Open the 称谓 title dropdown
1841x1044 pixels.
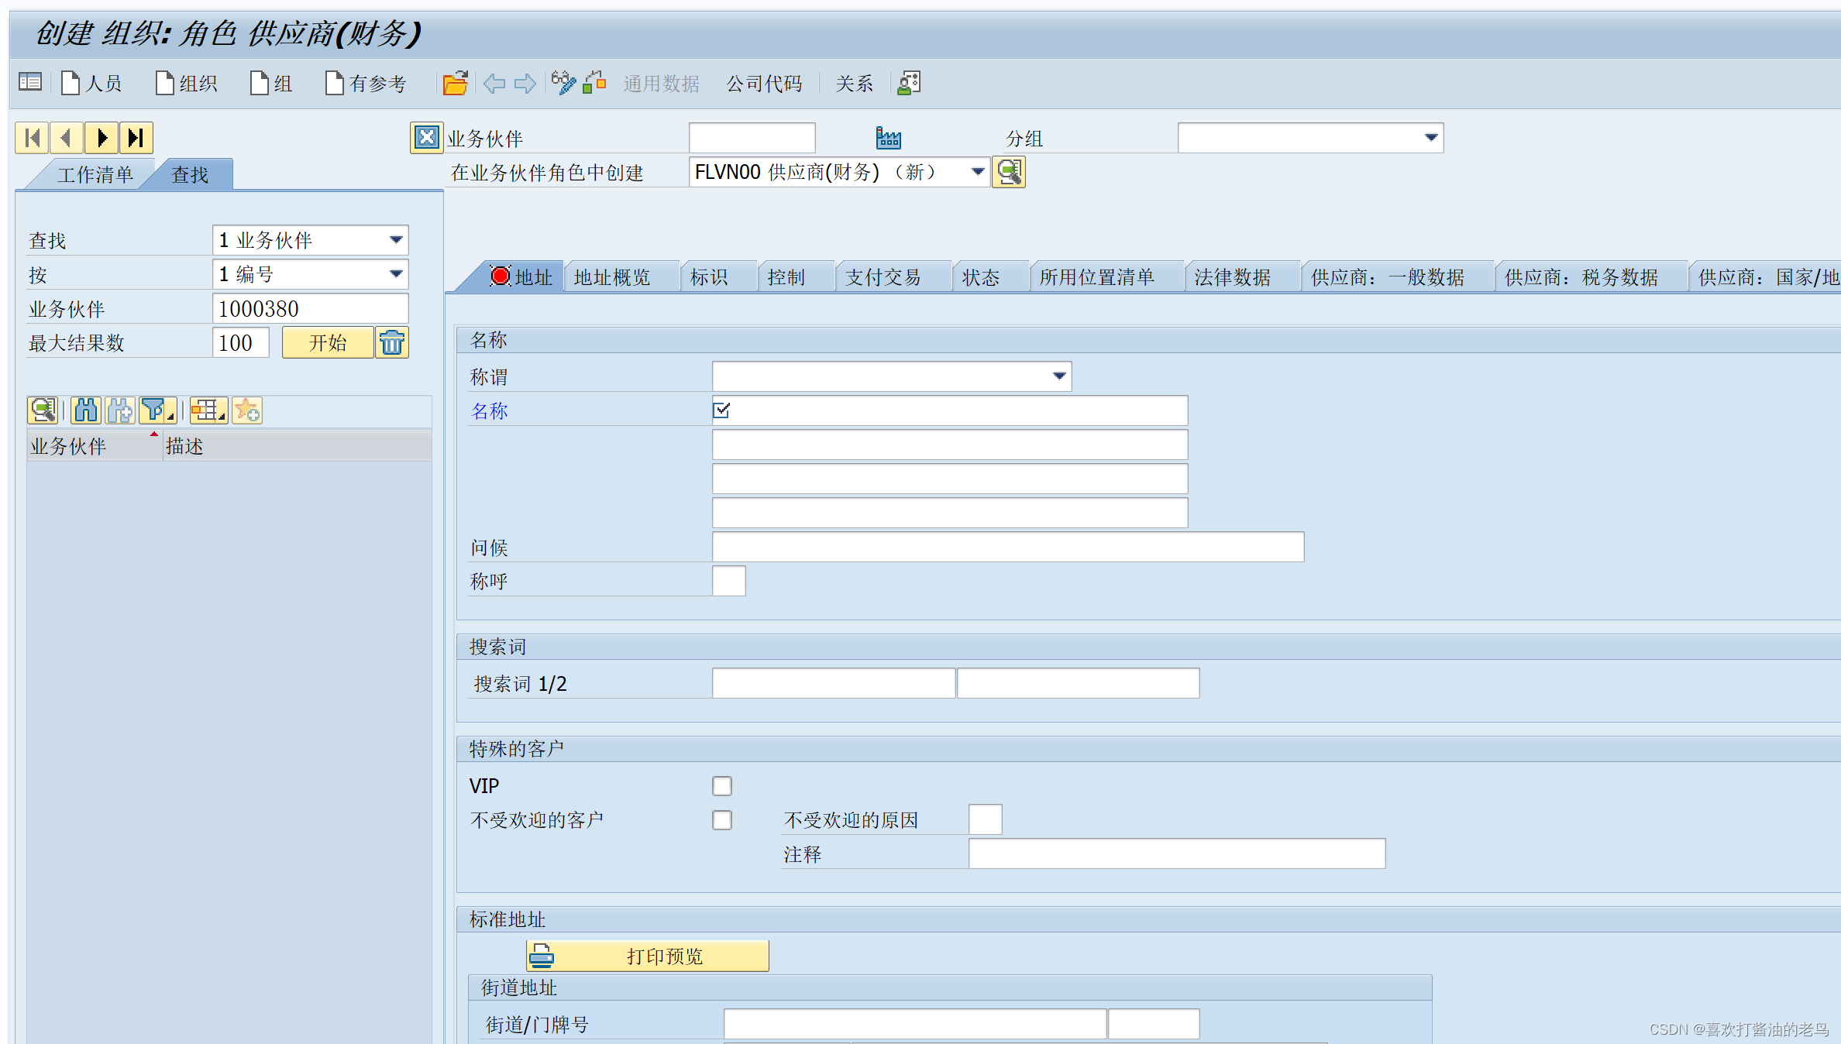tap(1059, 376)
